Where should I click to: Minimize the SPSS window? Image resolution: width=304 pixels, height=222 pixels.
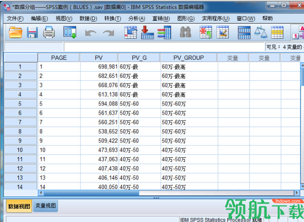272,6
